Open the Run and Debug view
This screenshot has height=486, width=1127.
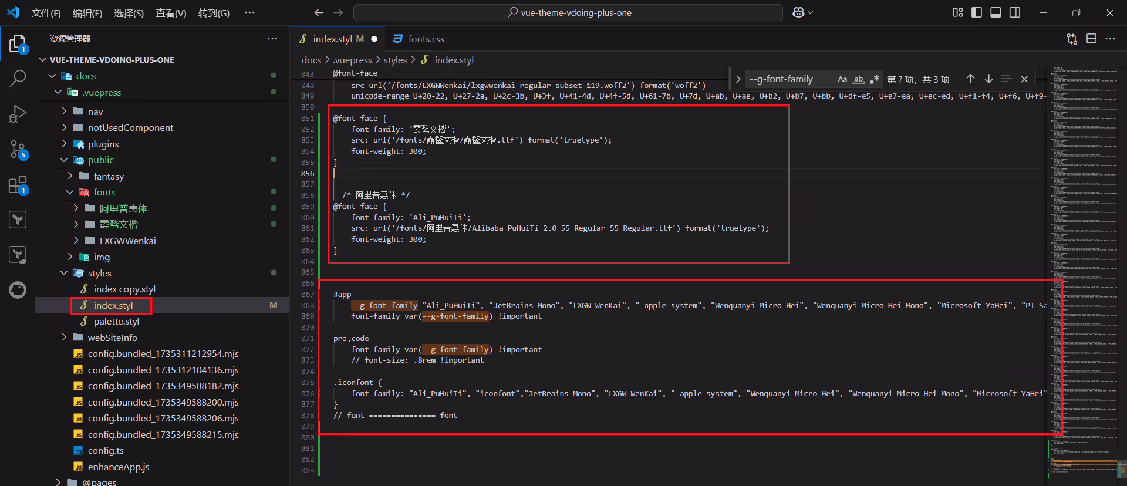point(18,113)
